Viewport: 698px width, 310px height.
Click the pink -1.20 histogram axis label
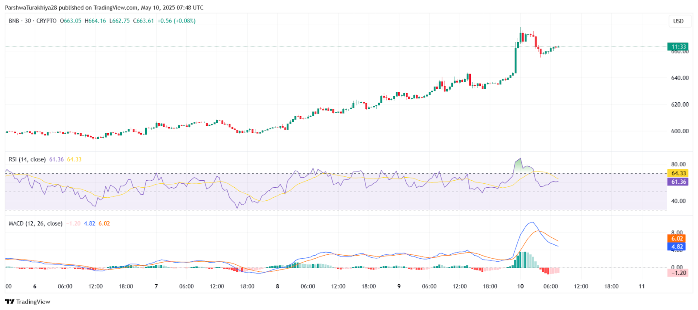point(678,273)
